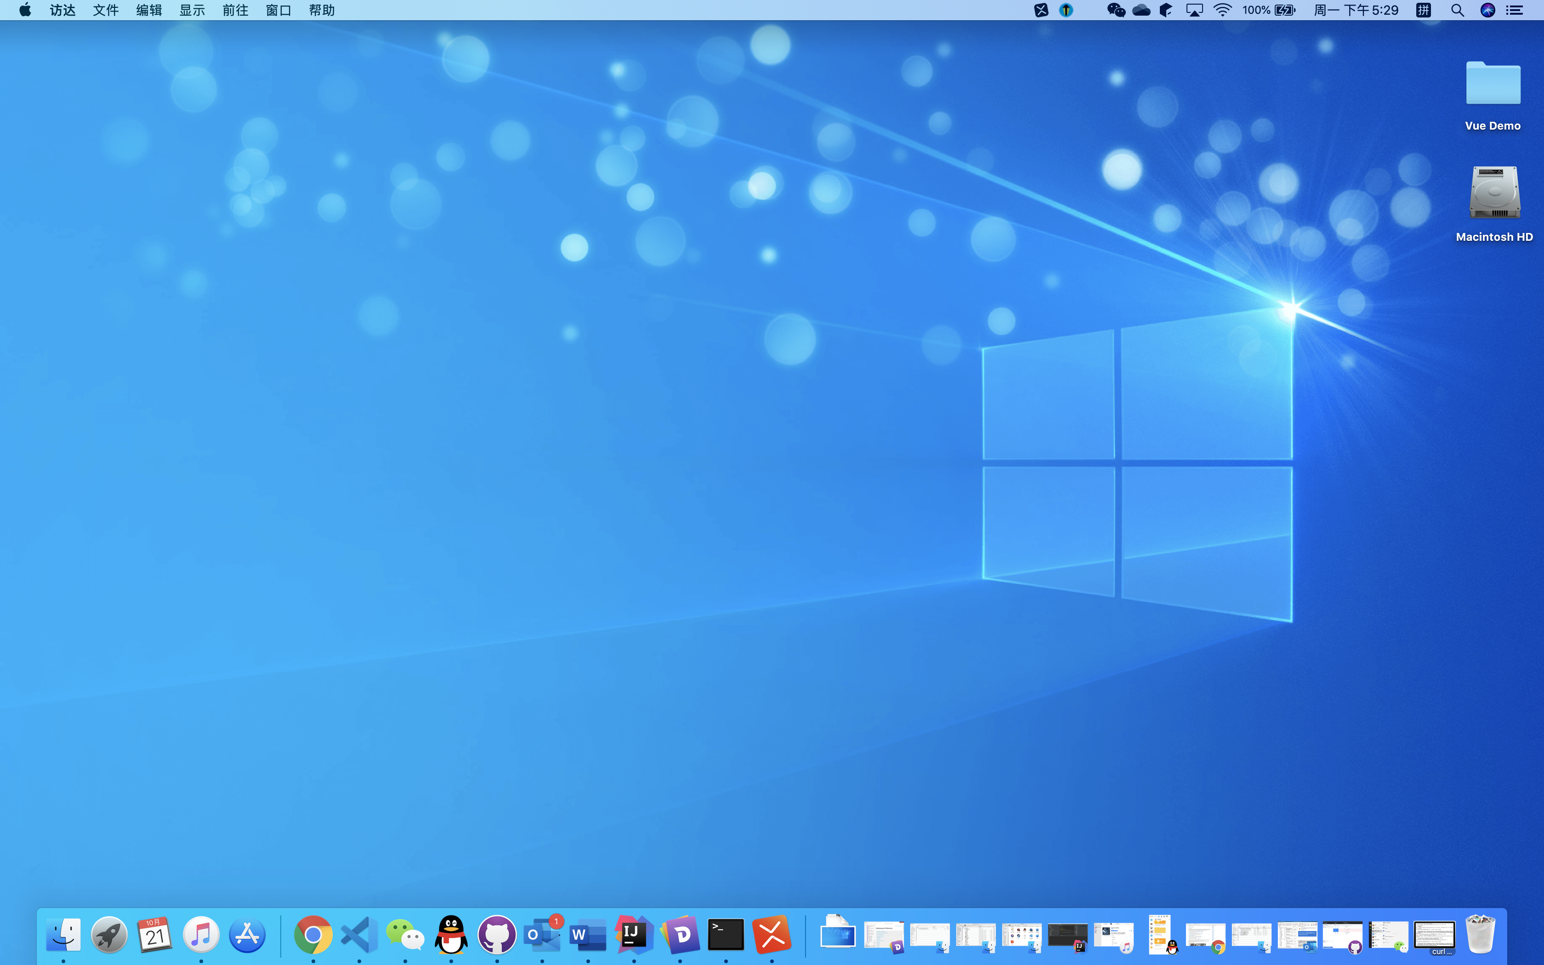Open the 前往 menu
The image size is (1544, 965).
point(235,10)
